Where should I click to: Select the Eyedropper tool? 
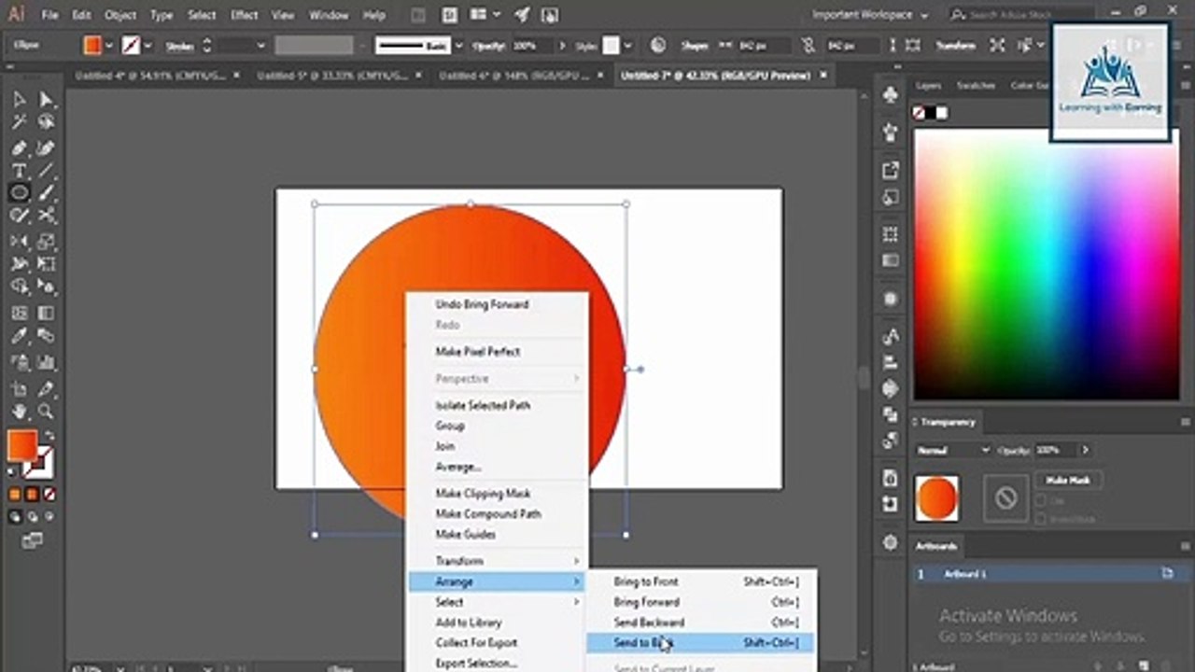pos(19,337)
